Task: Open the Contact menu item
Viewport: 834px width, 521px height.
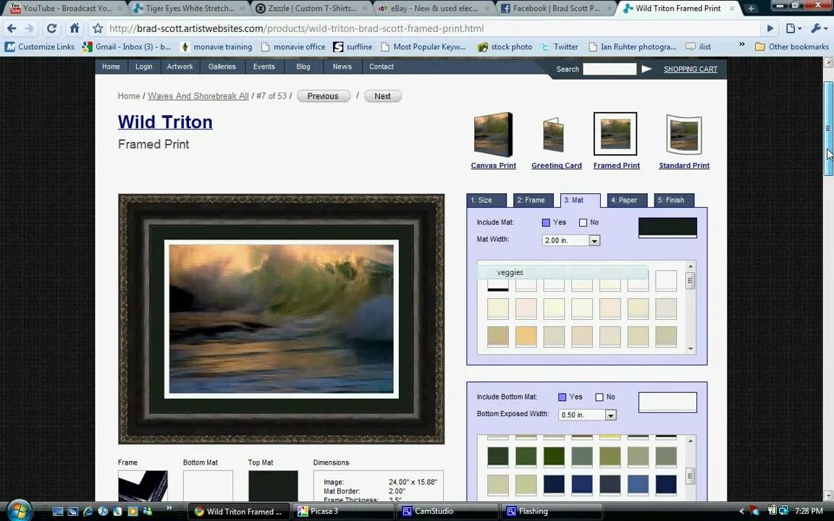Action: pyautogui.click(x=382, y=67)
